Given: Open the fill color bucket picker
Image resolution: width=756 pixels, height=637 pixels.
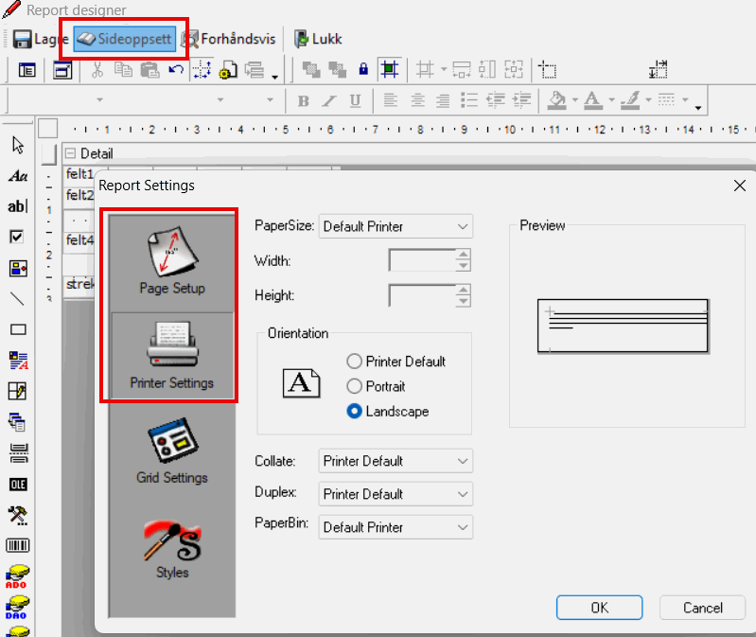Looking at the screenshot, I should 558,99.
